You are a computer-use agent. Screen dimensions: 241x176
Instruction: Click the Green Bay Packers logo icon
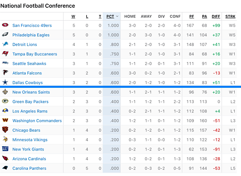[5, 101]
